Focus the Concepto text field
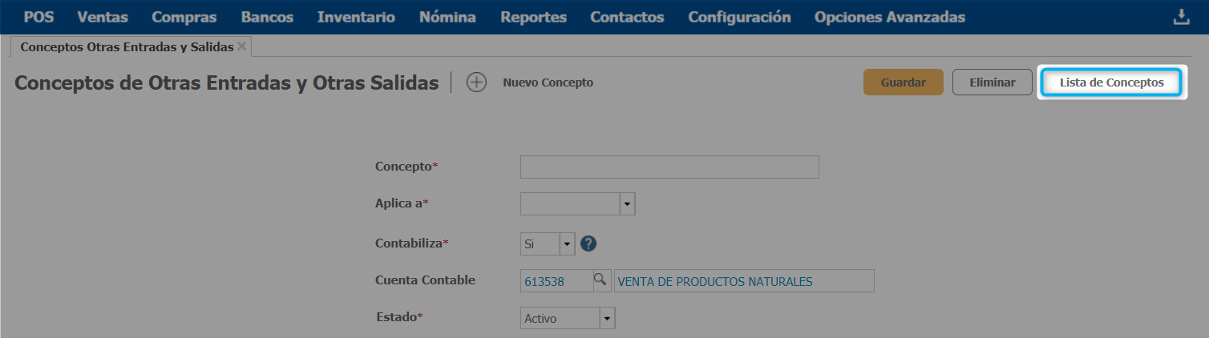The width and height of the screenshot is (1209, 338). point(669,167)
